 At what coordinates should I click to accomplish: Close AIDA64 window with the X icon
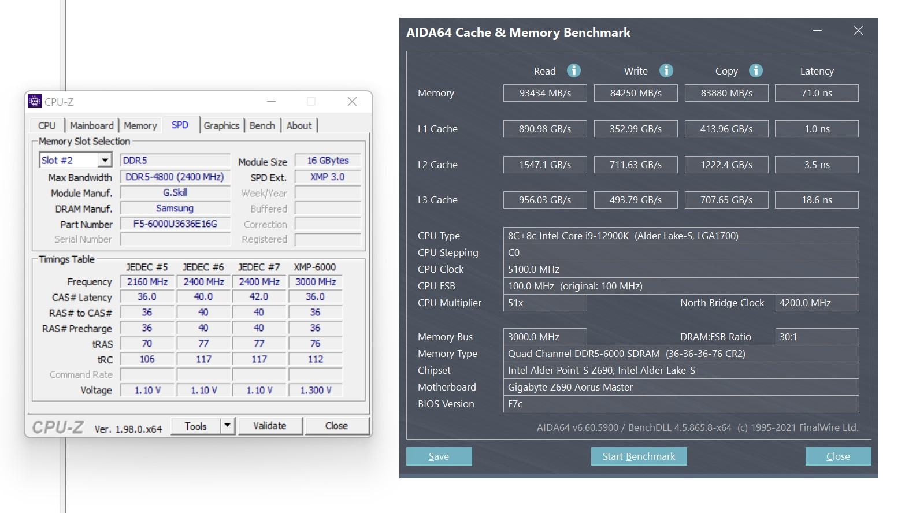pyautogui.click(x=858, y=30)
